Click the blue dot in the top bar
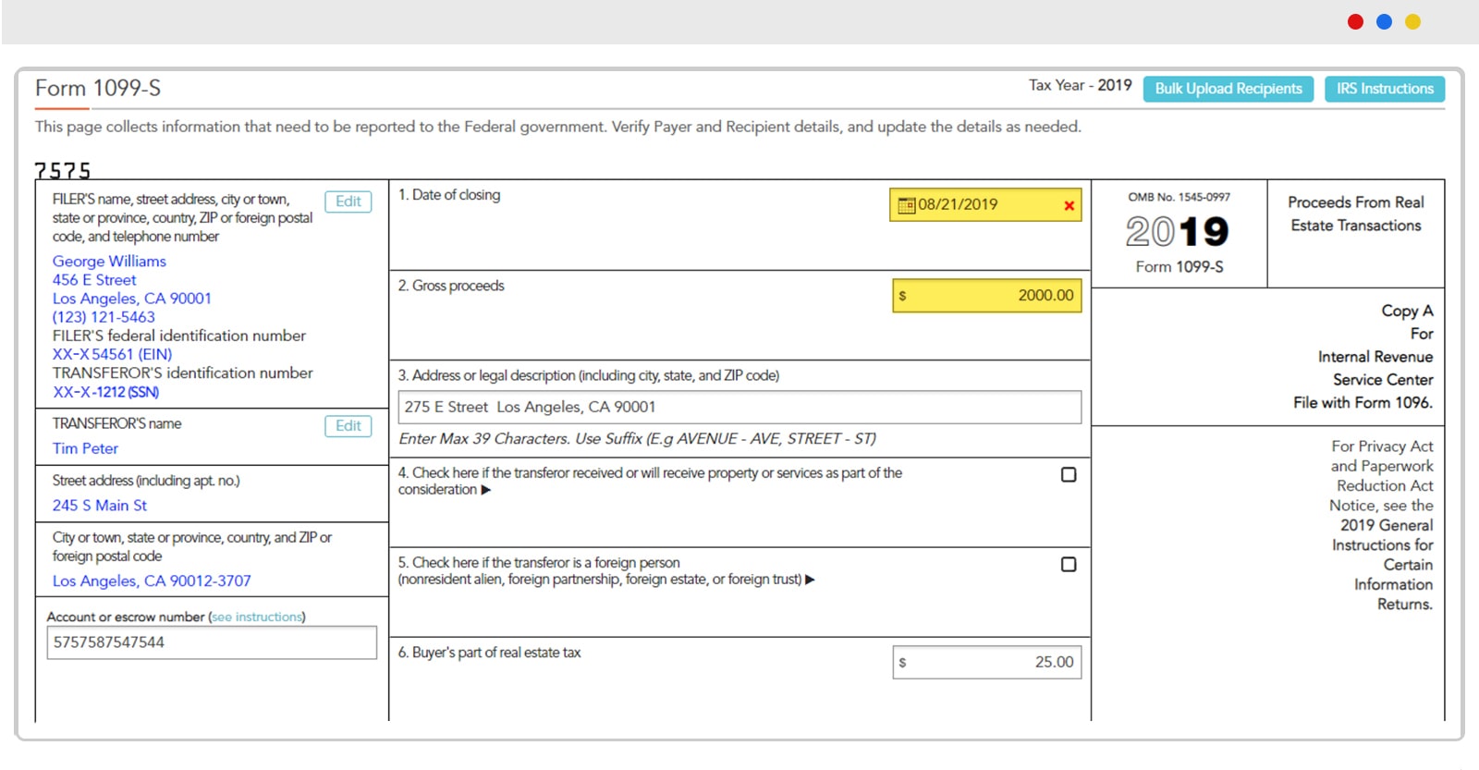Viewport: 1479px width, 770px height. pos(1384,22)
